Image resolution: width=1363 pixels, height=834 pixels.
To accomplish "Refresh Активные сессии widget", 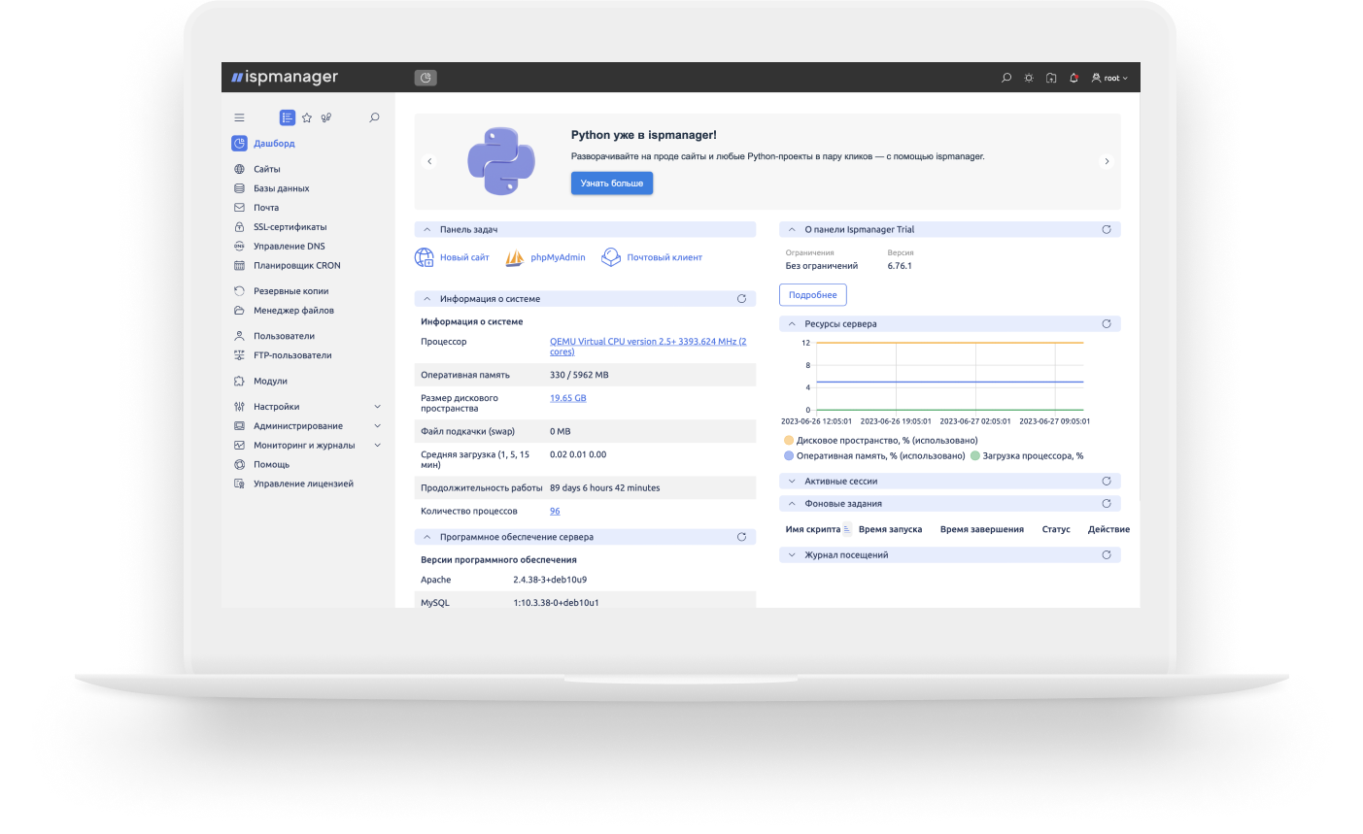I will click(x=1107, y=482).
